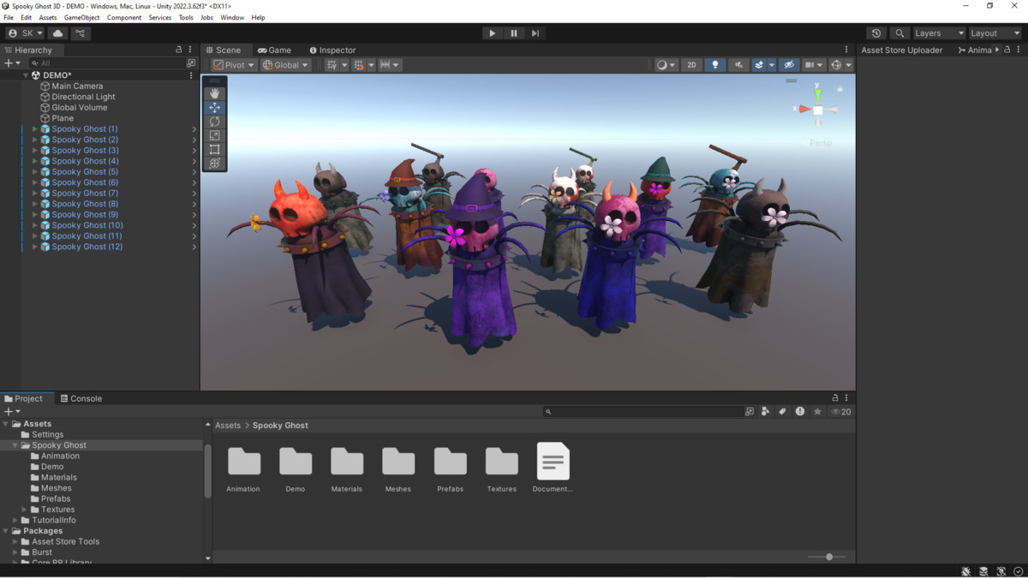Open the SK account dropdown
Viewport: 1028px width, 578px height.
(26, 33)
